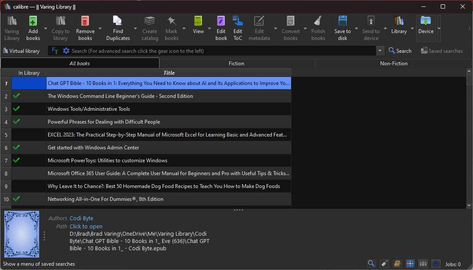Click the advanced search gear icon
The width and height of the screenshot is (473, 270).
[x=66, y=51]
